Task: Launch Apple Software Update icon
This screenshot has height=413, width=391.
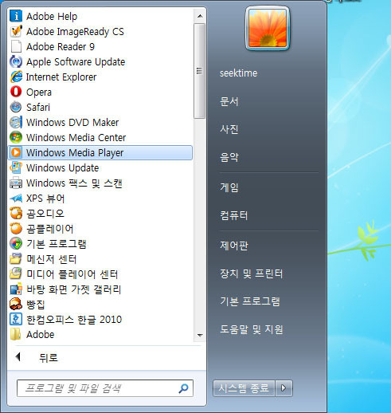Action: coord(16,61)
